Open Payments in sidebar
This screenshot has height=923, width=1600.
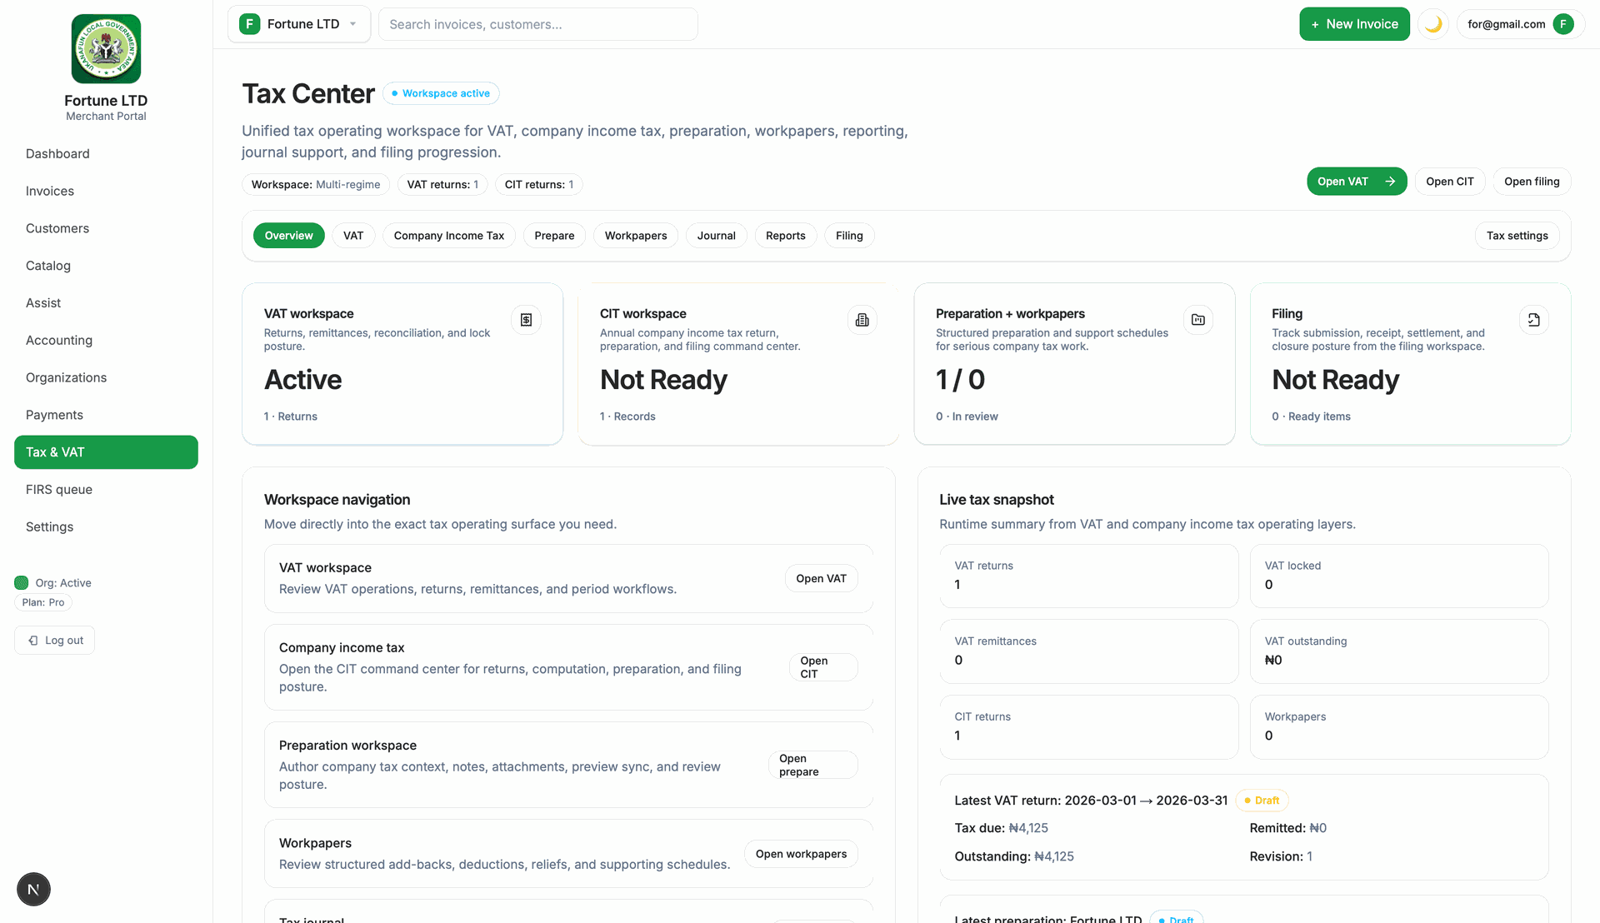coord(106,415)
